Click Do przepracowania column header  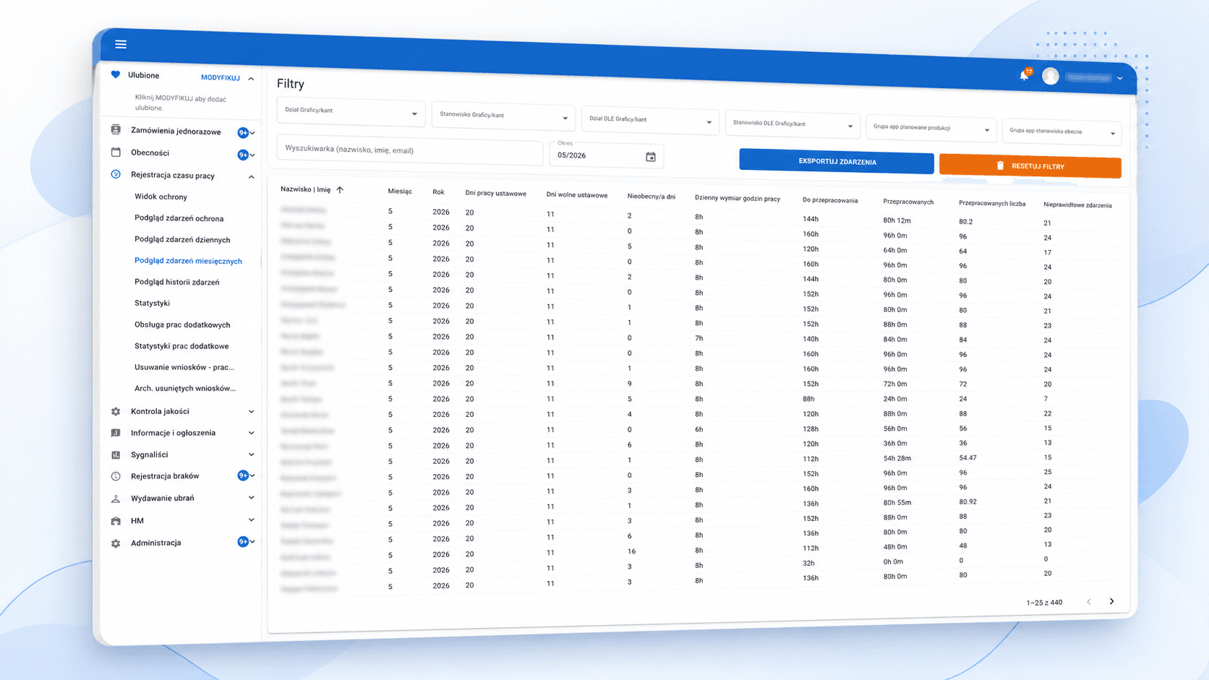pyautogui.click(x=830, y=200)
